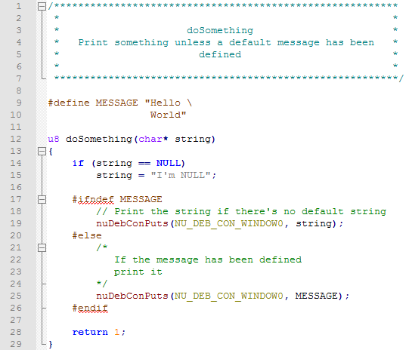
Task: Click 'Print something unless a default message' comment line
Action: click(226, 42)
